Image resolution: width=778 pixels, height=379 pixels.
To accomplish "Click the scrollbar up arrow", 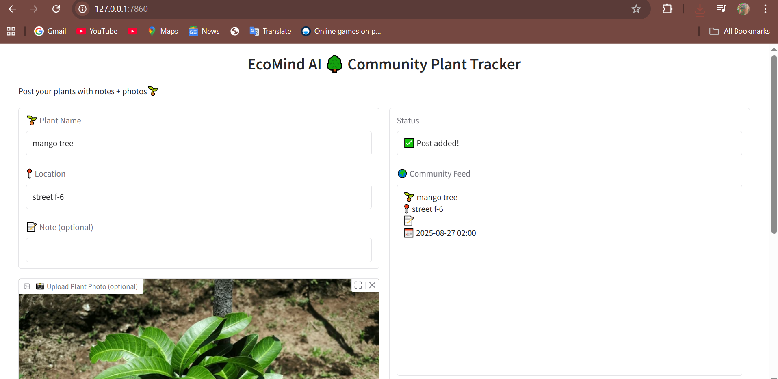I will 774,49.
